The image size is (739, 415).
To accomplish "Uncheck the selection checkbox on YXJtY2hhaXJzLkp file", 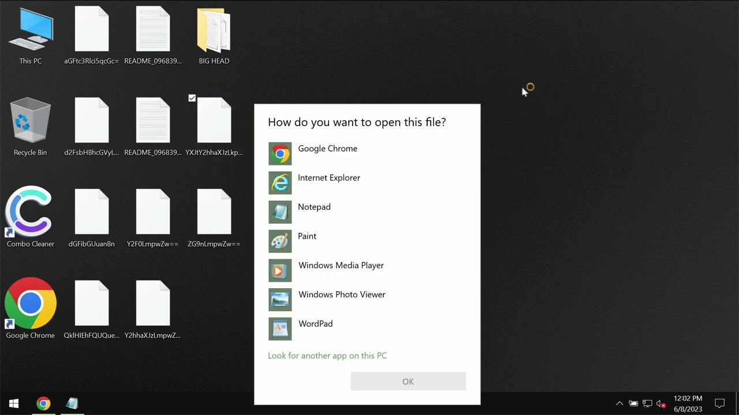I will [x=192, y=99].
